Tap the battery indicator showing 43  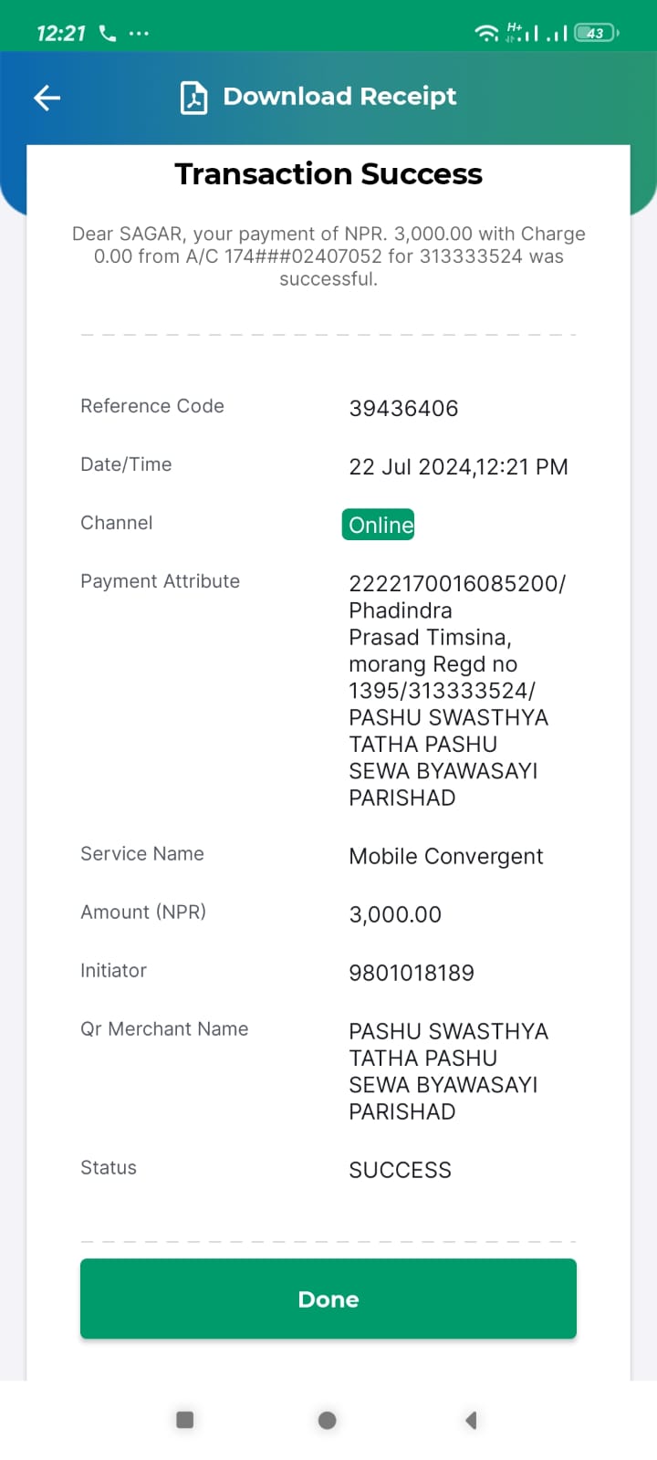click(x=597, y=33)
